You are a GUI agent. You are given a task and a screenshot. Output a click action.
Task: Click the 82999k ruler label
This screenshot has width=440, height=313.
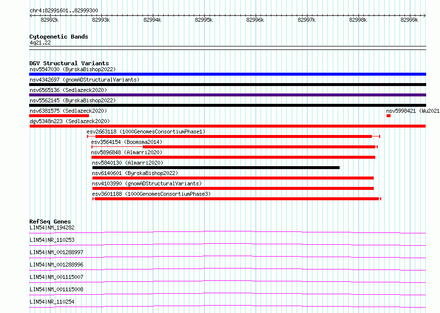point(409,20)
